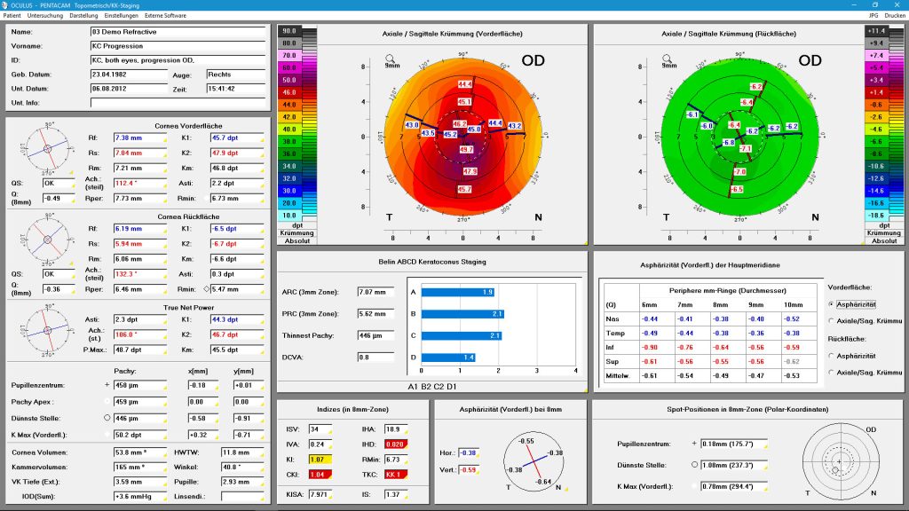The width and height of the screenshot is (909, 511).
Task: Click the back cornea axis diagram icon
Action: click(x=48, y=240)
